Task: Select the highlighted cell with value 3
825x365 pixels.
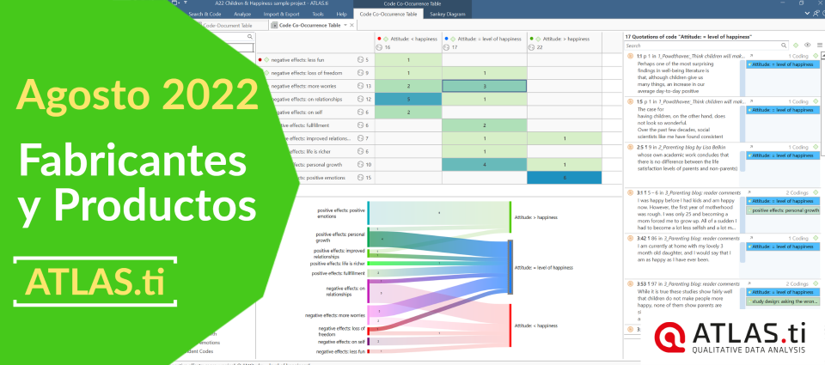Action: [x=484, y=86]
